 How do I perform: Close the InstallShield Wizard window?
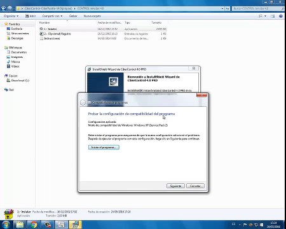click(x=194, y=68)
